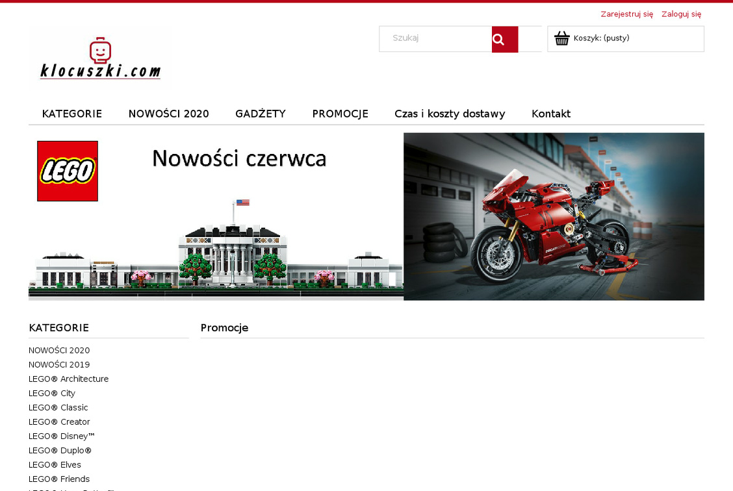The height and width of the screenshot is (491, 733).
Task: Click the red Ducati motorcycle banner image
Action: point(554,216)
